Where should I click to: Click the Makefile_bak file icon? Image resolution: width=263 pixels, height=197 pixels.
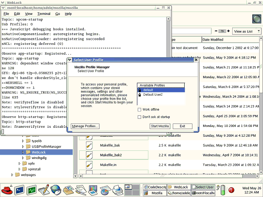[89, 145]
